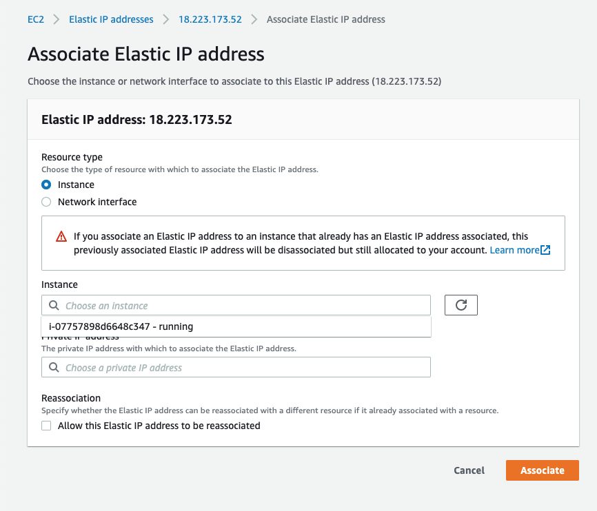Image resolution: width=597 pixels, height=511 pixels.
Task: Click the magnifier icon in the Instance field
Action: [x=54, y=306]
